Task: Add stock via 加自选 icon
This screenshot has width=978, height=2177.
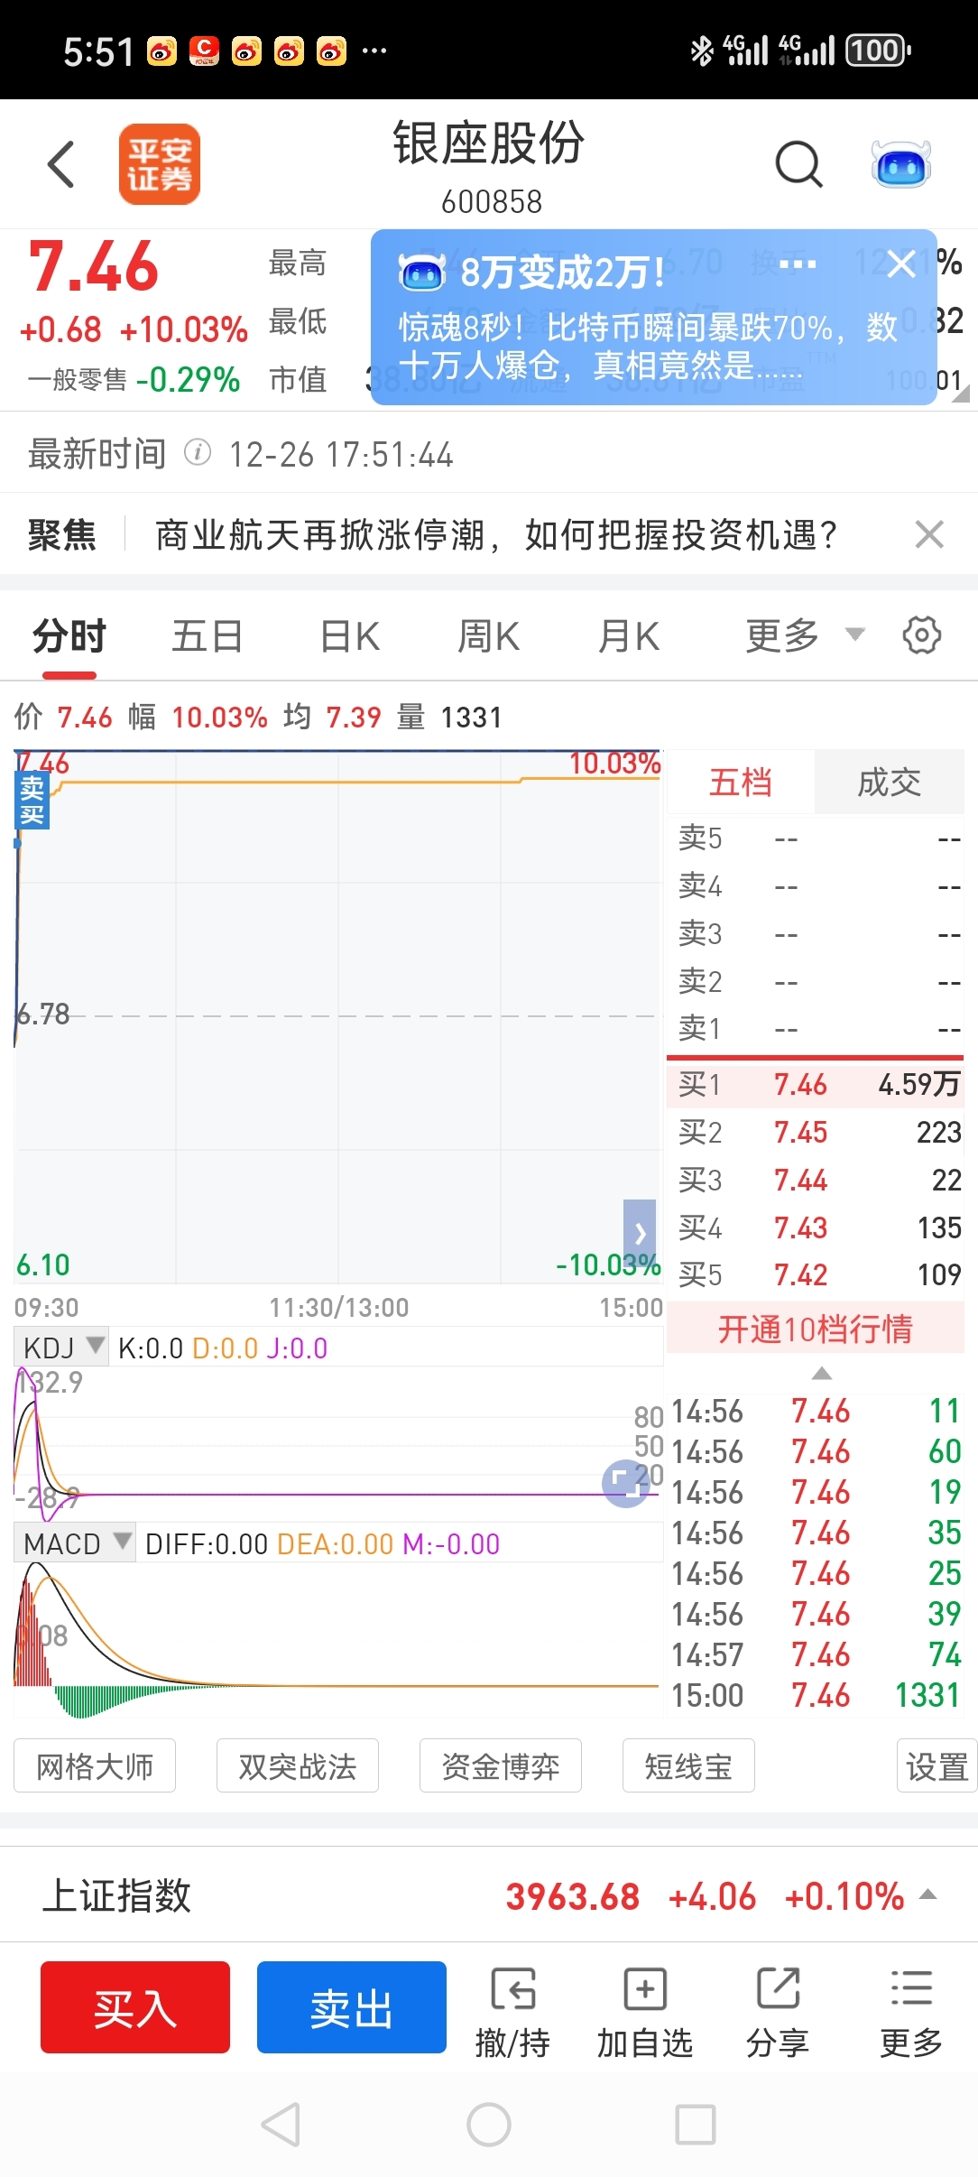Action: (x=645, y=2013)
